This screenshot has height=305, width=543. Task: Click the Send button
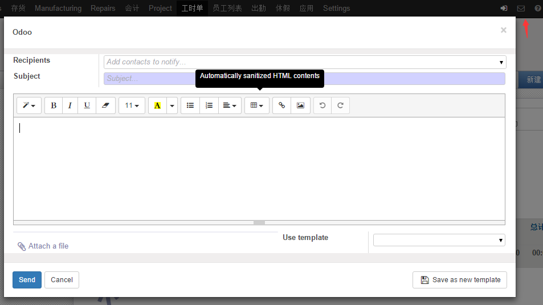(x=27, y=280)
